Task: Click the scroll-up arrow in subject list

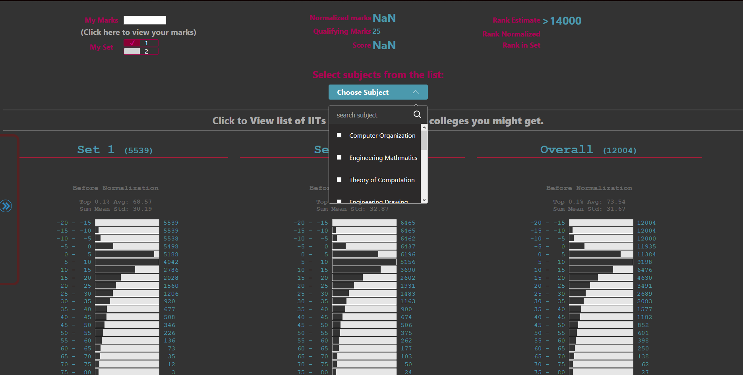Action: pos(424,127)
